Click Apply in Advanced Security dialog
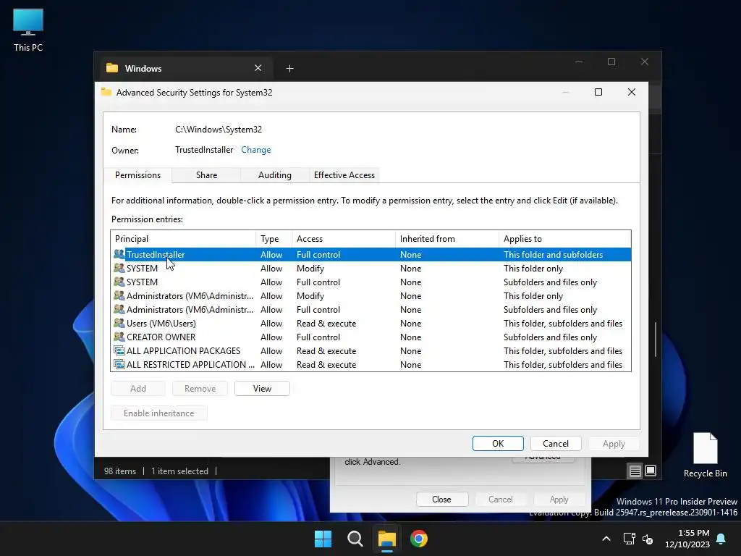Viewport: 741px width, 556px height. click(x=614, y=444)
